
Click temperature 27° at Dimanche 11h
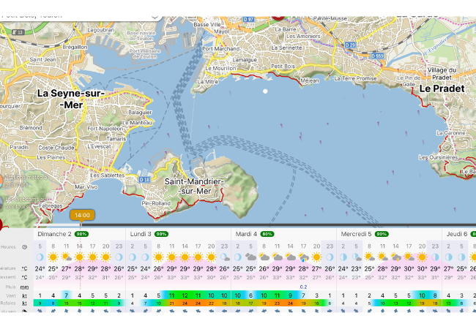[66, 269]
